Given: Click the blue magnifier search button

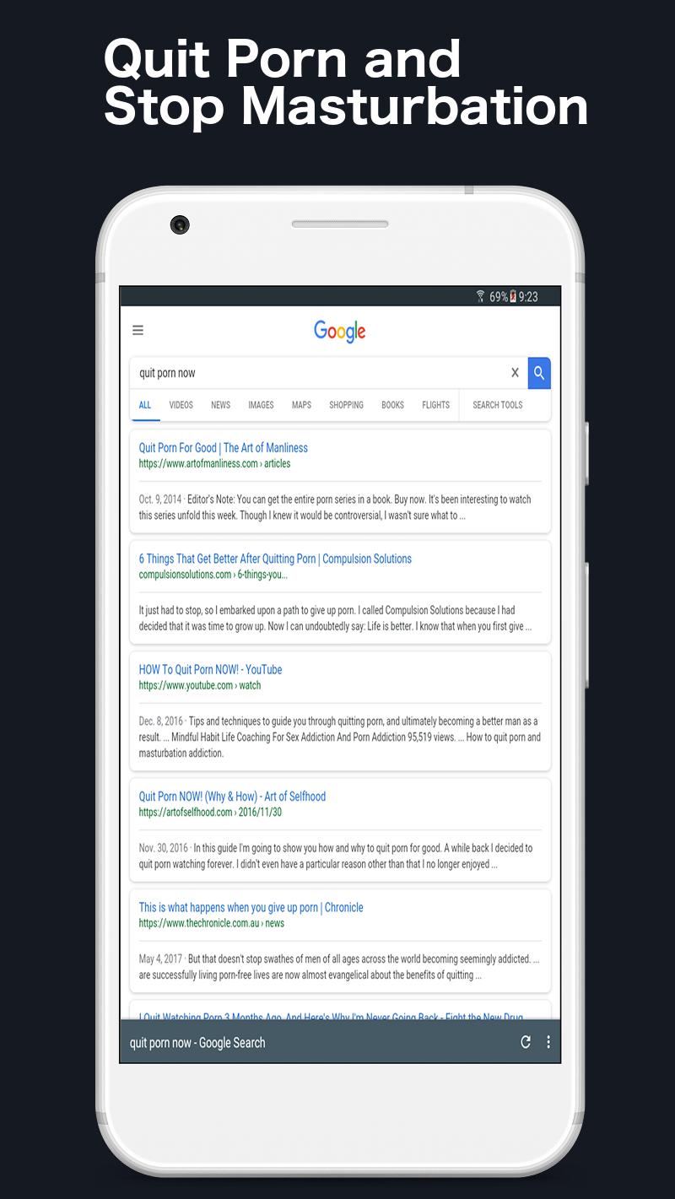Looking at the screenshot, I should pyautogui.click(x=539, y=373).
